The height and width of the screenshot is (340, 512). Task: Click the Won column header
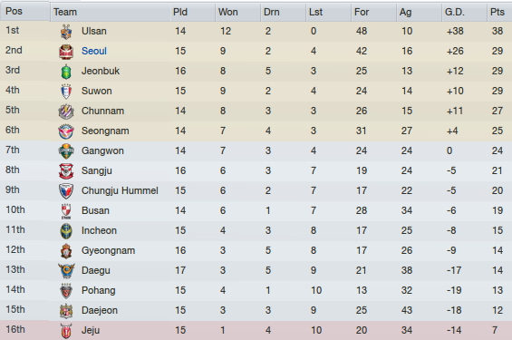click(228, 12)
